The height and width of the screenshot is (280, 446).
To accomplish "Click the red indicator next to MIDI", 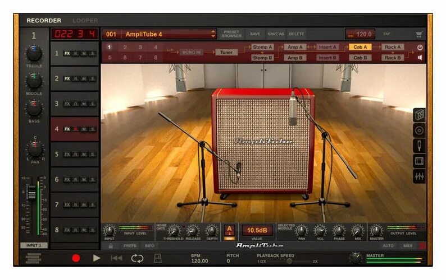I will (422, 246).
